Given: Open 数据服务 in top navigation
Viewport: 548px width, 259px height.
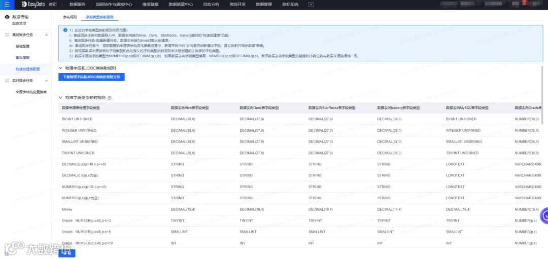Looking at the screenshot, I should tap(78, 5).
